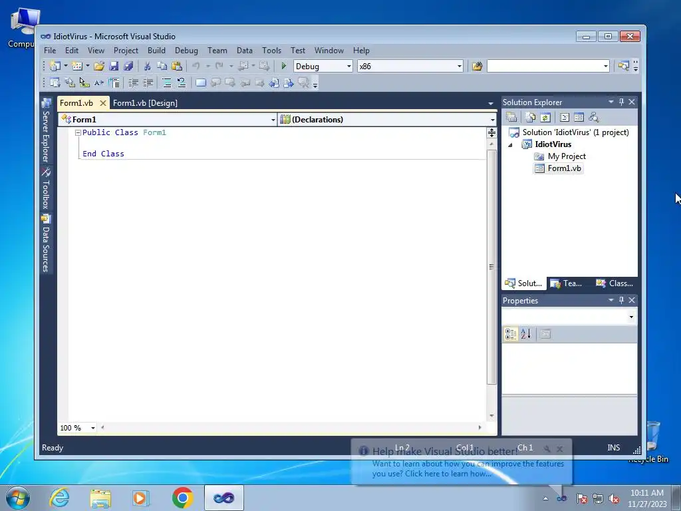Click the Find in Files icon beside x86

pyautogui.click(x=477, y=66)
